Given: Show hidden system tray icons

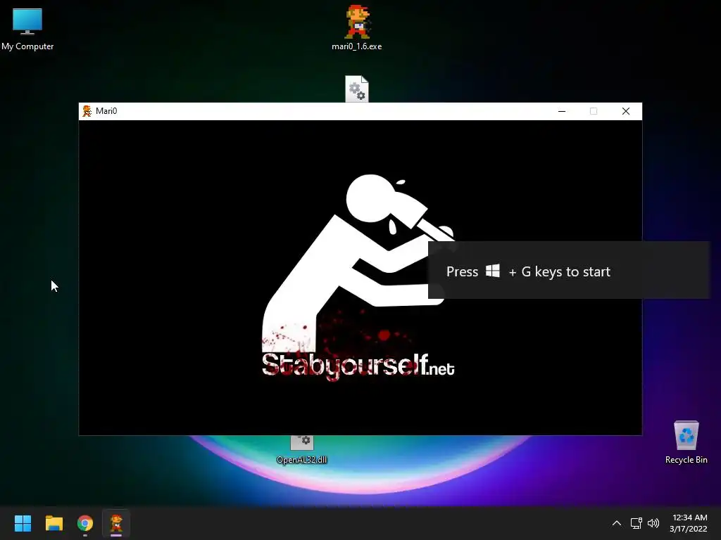Looking at the screenshot, I should pyautogui.click(x=617, y=523).
